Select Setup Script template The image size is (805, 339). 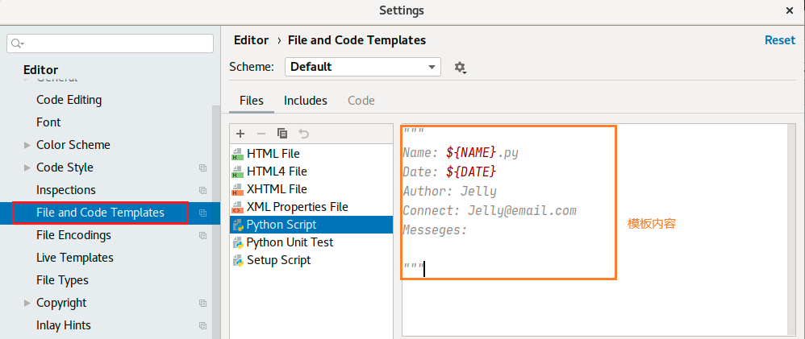tap(311, 260)
